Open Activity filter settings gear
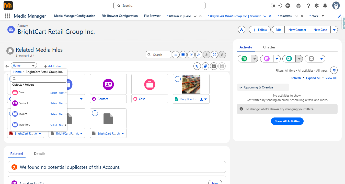Screen dimensions: 345x184 coord(334,70)
